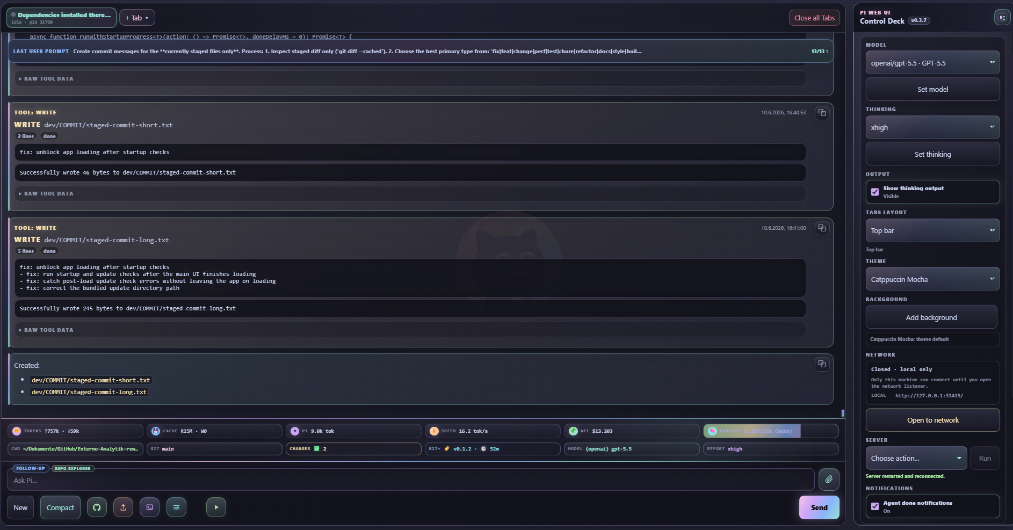
Task: Click the Run server action button
Action: click(x=985, y=458)
